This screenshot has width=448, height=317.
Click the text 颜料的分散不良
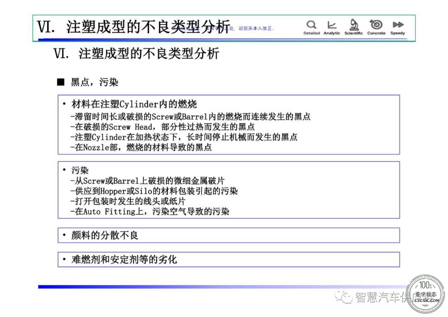[x=105, y=235]
